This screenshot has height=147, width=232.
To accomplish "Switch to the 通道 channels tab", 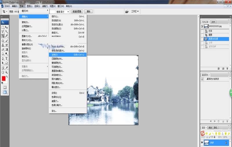I will [x=210, y=128].
